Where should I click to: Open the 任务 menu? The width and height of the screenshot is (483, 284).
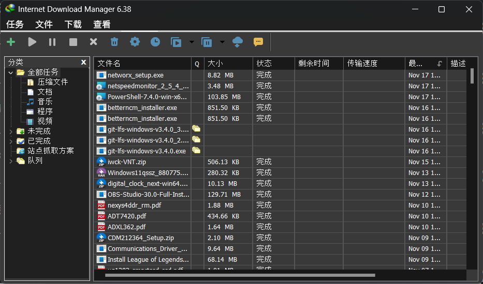point(15,24)
